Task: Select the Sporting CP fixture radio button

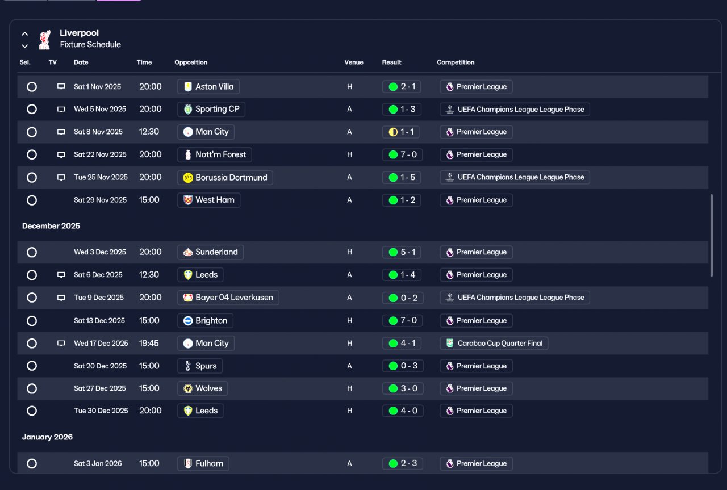Action: (32, 109)
